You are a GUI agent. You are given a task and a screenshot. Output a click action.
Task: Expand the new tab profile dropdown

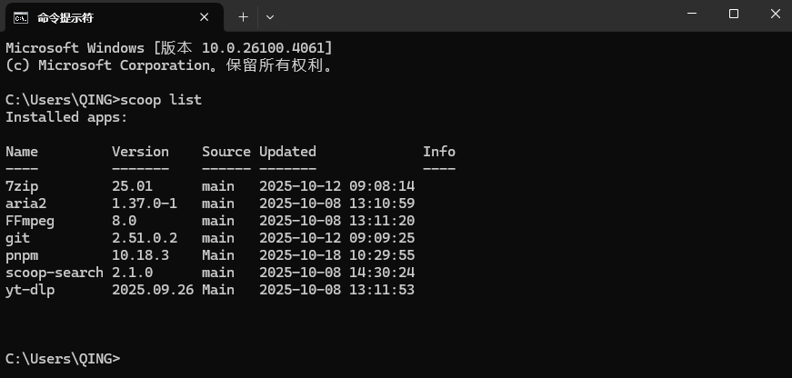270,17
